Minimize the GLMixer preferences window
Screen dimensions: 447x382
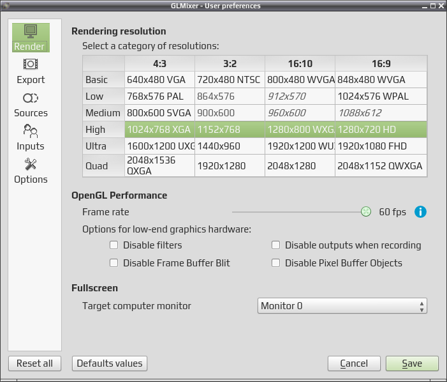click(x=425, y=6)
